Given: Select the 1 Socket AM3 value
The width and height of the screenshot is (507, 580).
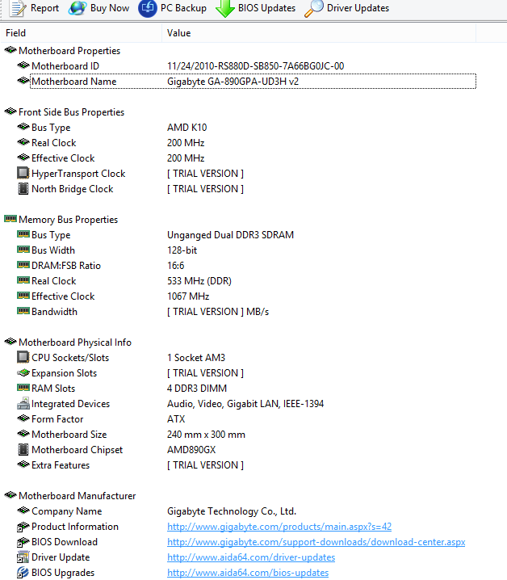Looking at the screenshot, I should pyautogui.click(x=196, y=358).
